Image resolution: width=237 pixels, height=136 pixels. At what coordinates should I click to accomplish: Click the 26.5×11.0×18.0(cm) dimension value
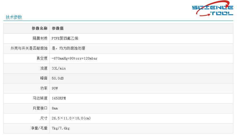pyautogui.click(x=71, y=118)
